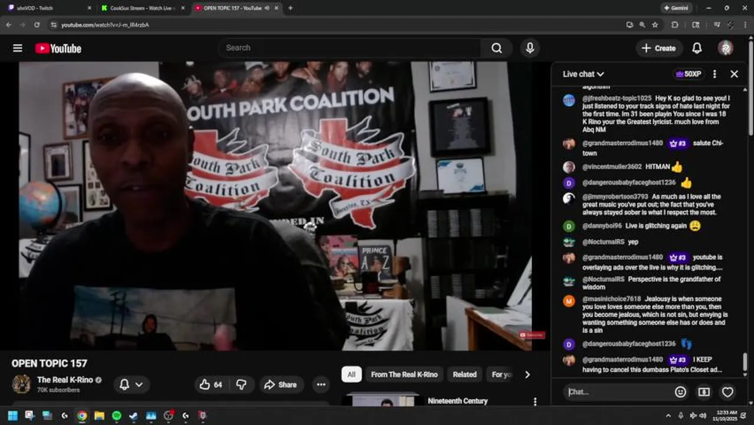View site information icon in address bar

point(54,25)
